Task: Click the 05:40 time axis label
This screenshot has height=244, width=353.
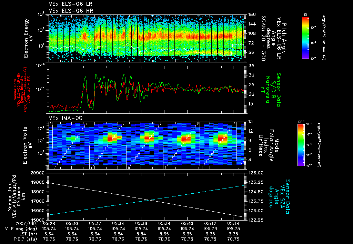Action: pos(187,224)
